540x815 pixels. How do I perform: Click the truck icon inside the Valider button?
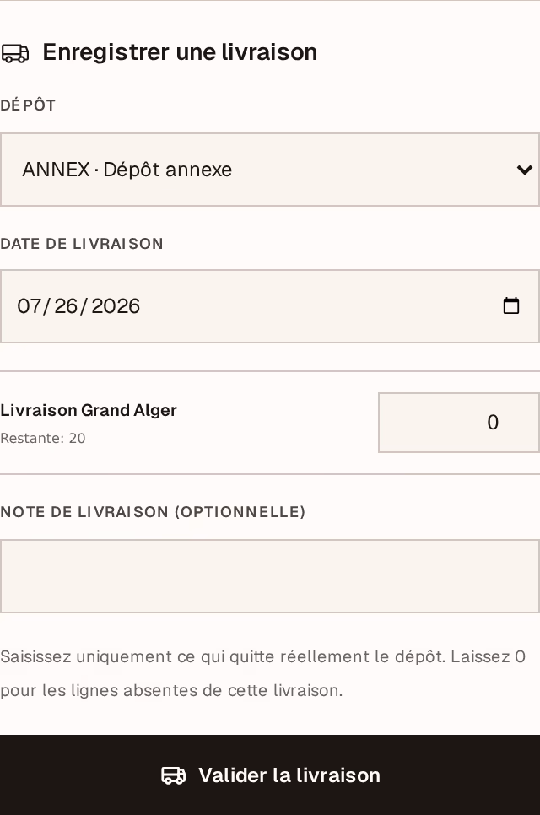coord(174,775)
